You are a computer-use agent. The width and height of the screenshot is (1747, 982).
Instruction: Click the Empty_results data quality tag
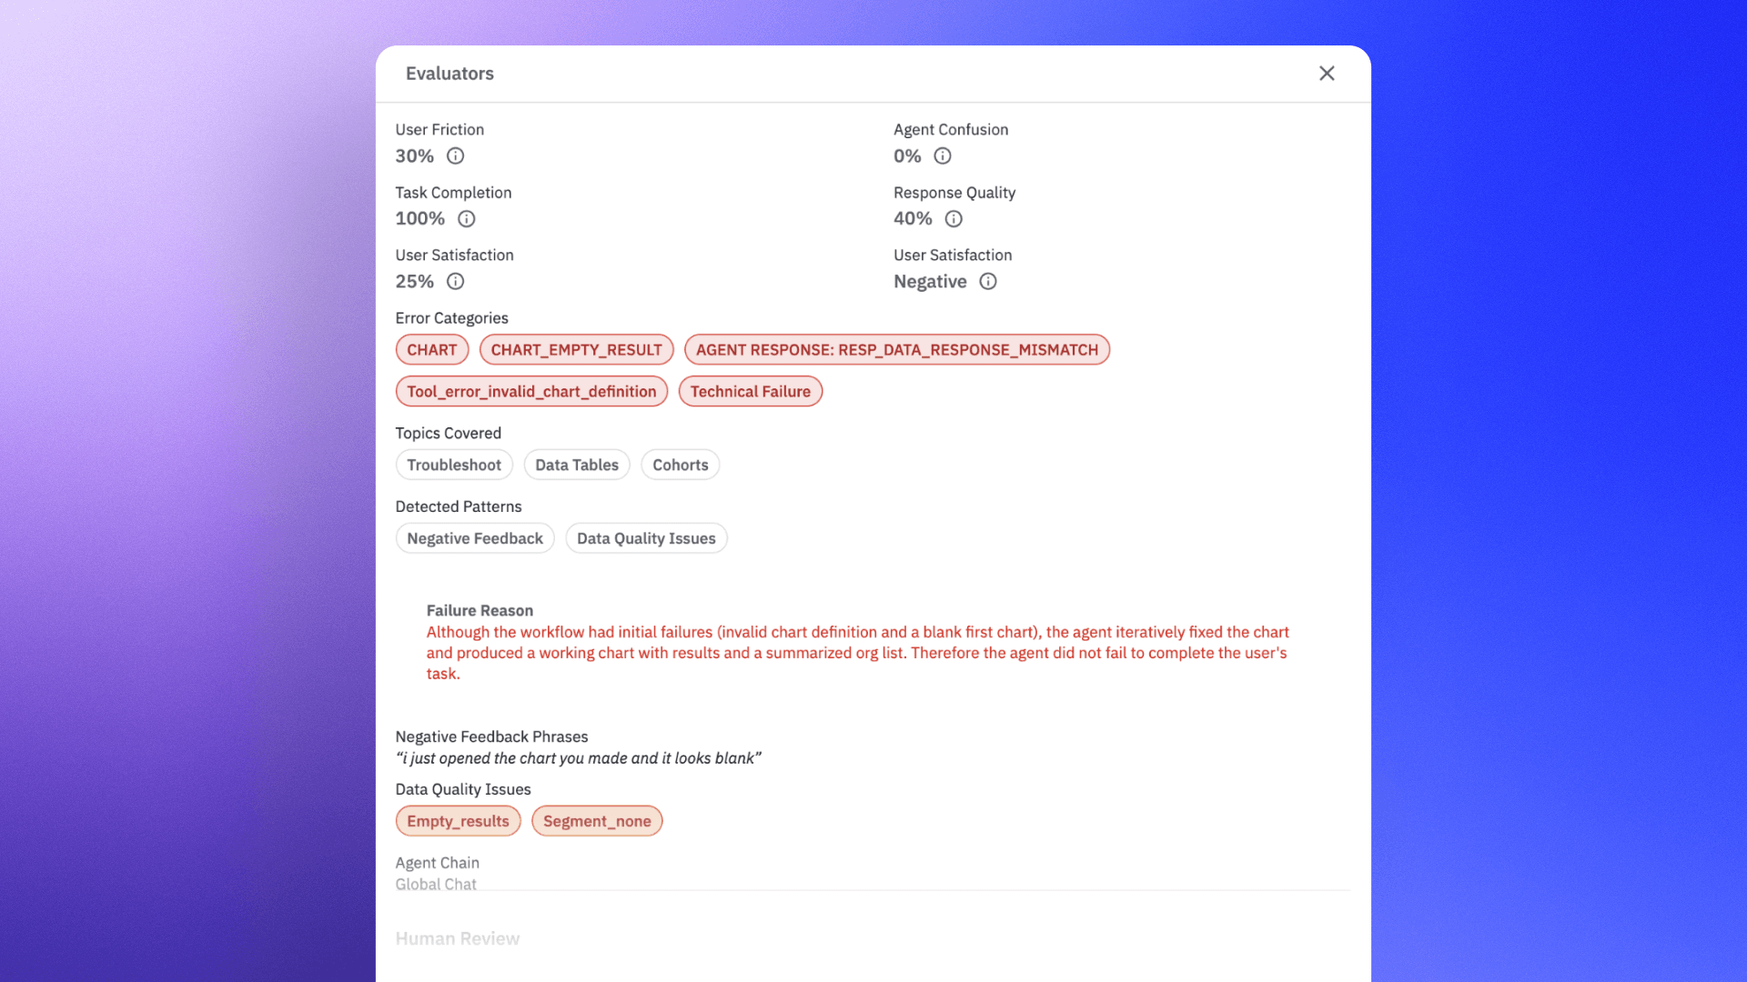[x=458, y=820]
